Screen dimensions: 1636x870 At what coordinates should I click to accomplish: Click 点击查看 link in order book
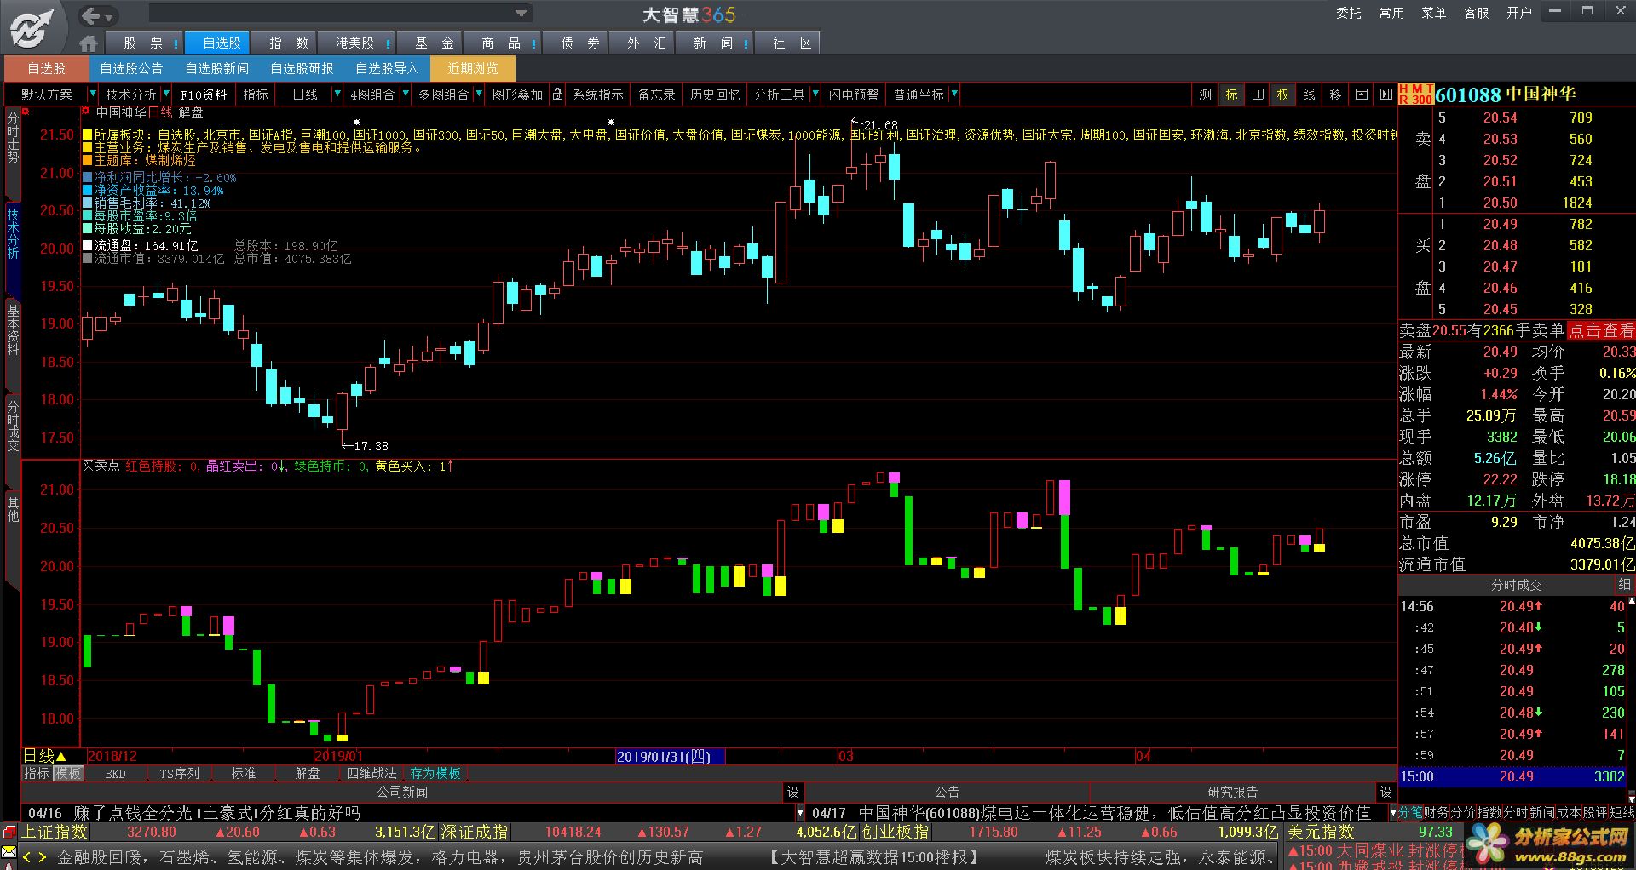coord(1601,330)
